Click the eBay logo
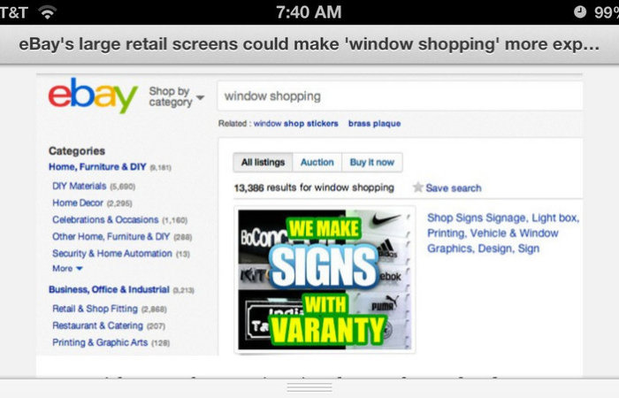The height and width of the screenshot is (398, 619). pyautogui.click(x=93, y=96)
